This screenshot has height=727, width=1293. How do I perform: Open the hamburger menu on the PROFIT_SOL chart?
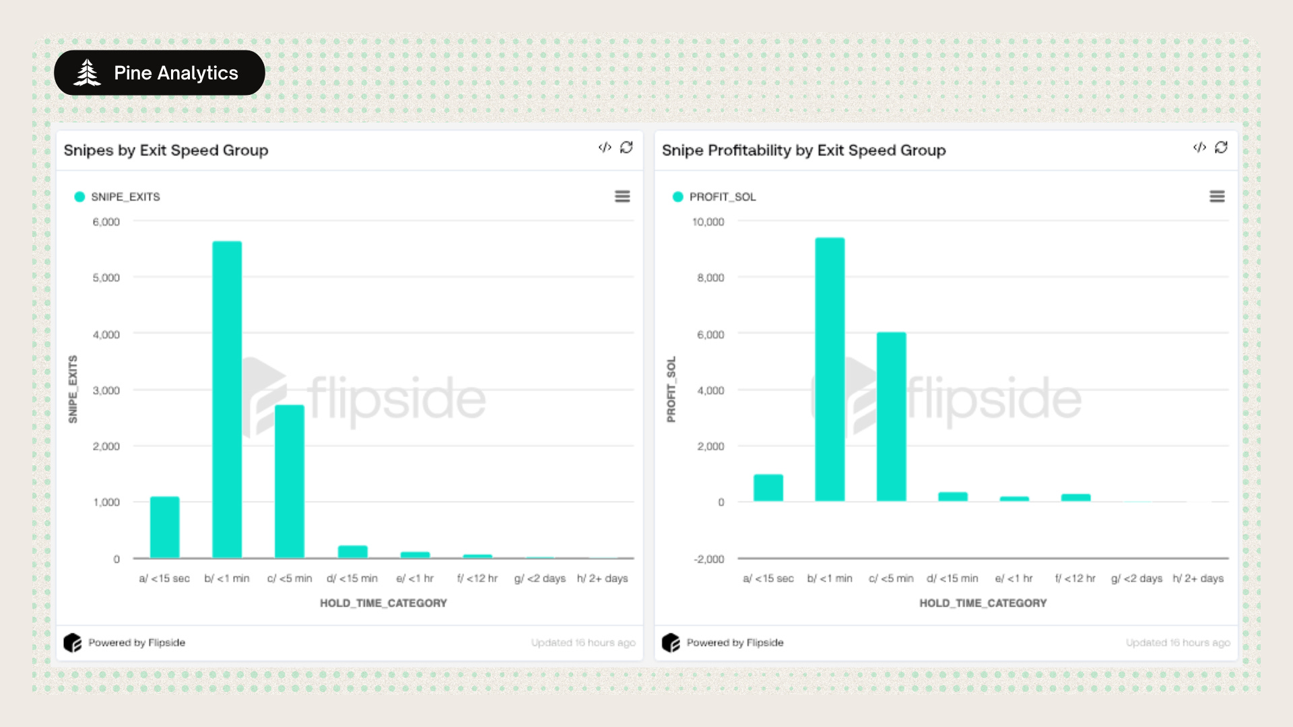tap(1217, 197)
